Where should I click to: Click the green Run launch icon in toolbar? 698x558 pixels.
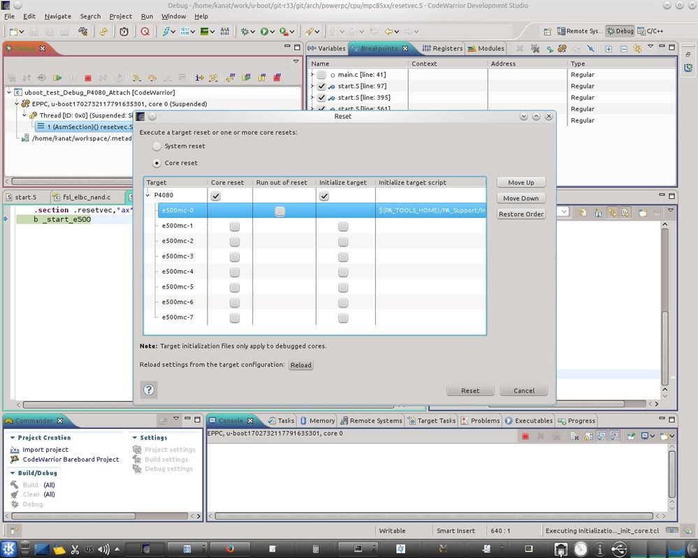pyautogui.click(x=264, y=31)
